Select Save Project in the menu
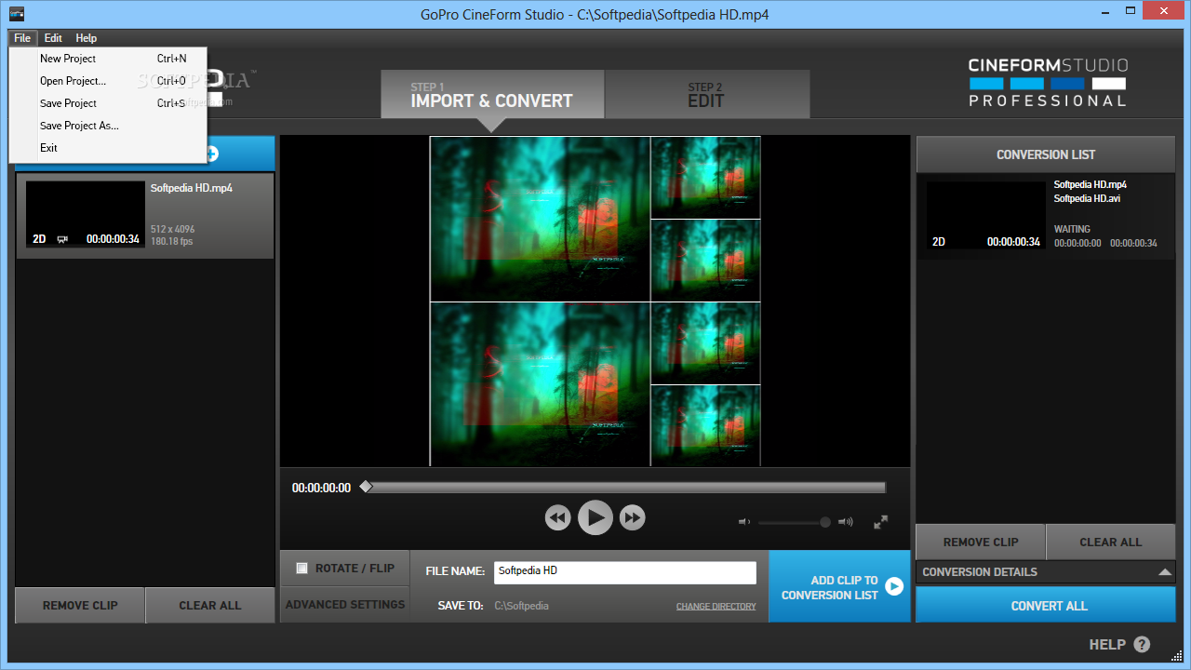The image size is (1191, 670). tap(108, 103)
